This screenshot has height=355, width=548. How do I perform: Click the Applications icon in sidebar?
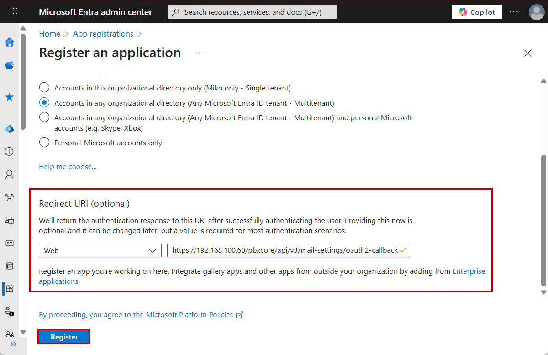click(9, 288)
